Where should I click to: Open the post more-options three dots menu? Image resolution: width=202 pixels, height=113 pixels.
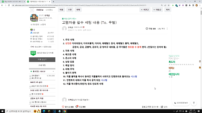click(167, 29)
